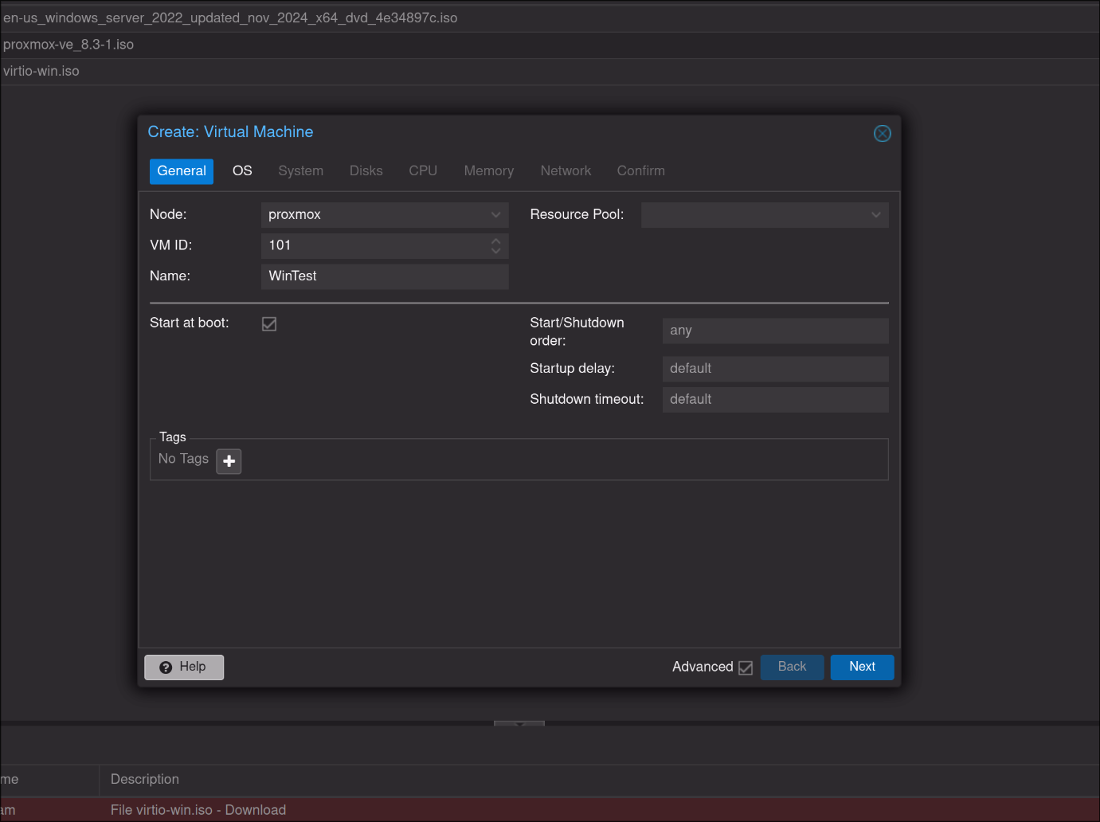
Task: Disable the Advanced options checkbox
Action: pos(746,667)
